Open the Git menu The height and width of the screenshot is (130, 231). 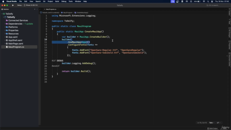pyautogui.click(x=44, y=1)
